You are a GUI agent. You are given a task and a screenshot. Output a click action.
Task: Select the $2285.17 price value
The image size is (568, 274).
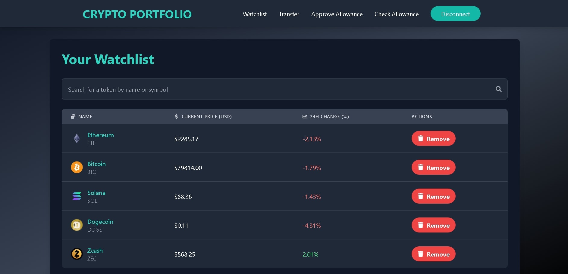(x=186, y=139)
